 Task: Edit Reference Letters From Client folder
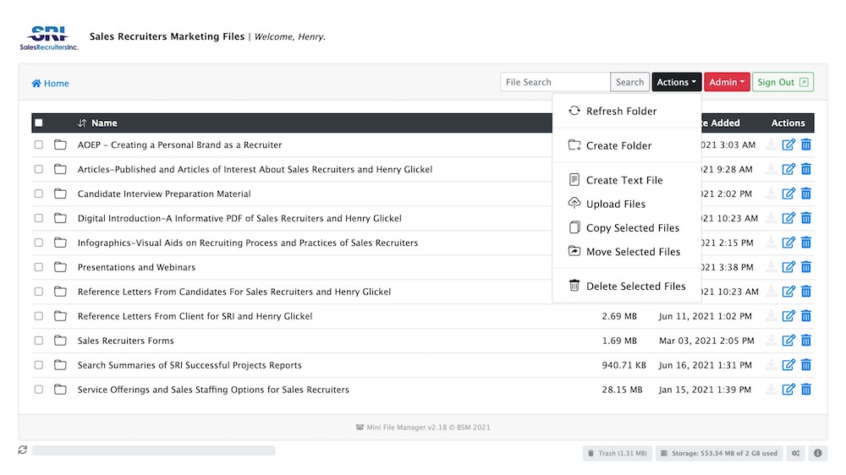pos(788,316)
